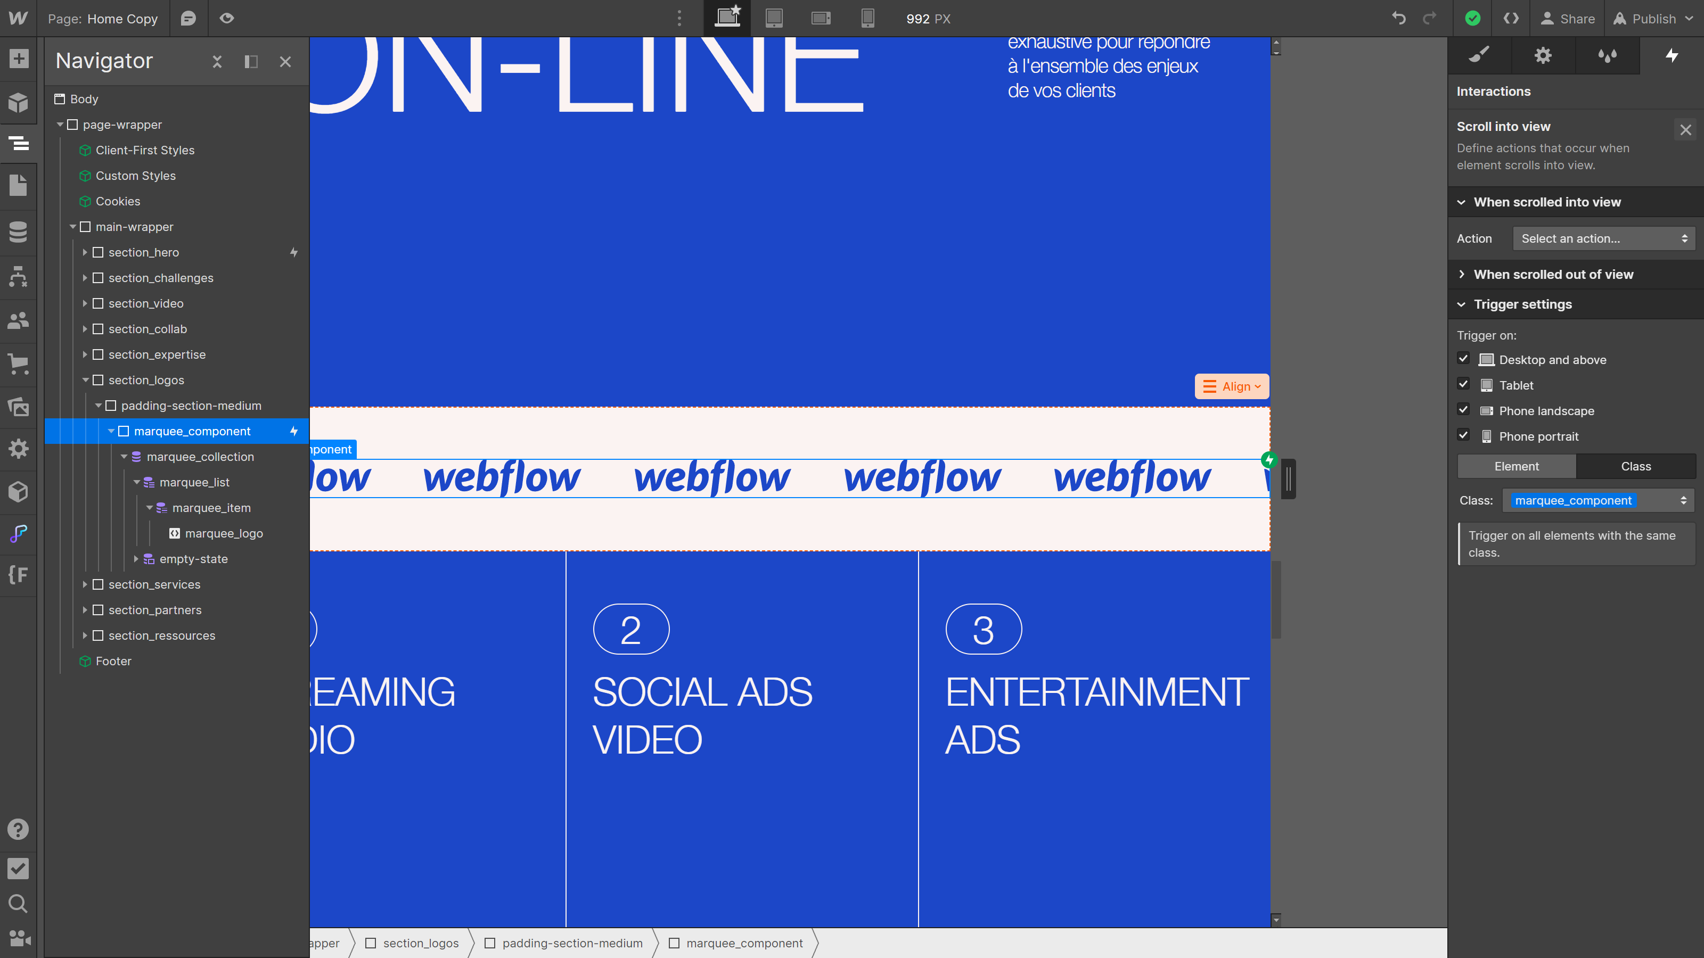
Task: Open the Settings panel icon
Action: [1545, 55]
